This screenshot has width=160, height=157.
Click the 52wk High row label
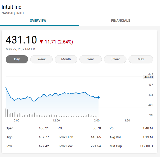coord(66,137)
